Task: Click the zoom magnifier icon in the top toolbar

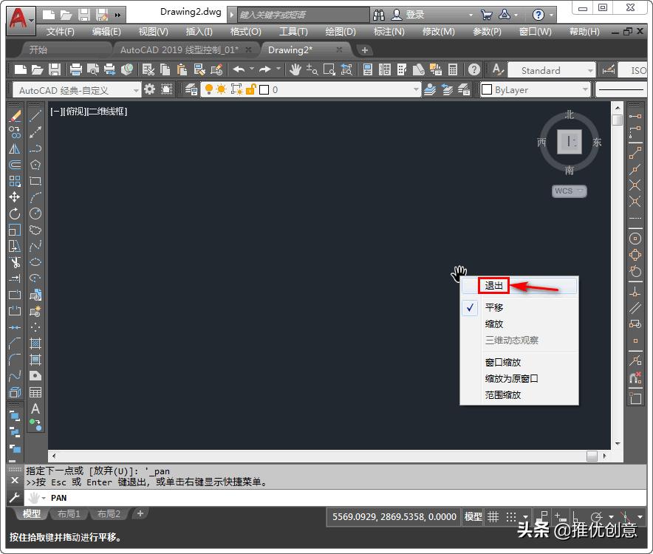Action: [310, 71]
